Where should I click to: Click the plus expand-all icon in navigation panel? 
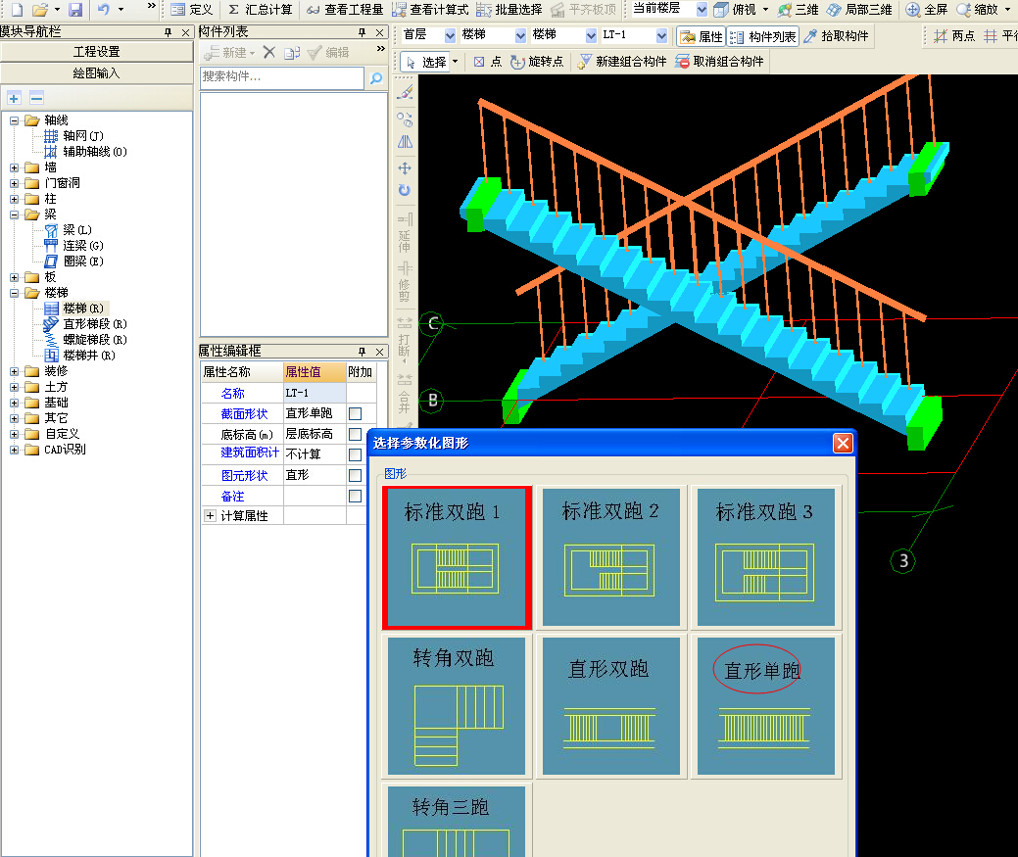pos(15,99)
